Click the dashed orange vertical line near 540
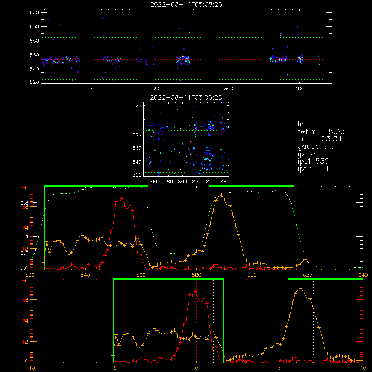The height and width of the screenshot is (372, 372). pyautogui.click(x=83, y=227)
